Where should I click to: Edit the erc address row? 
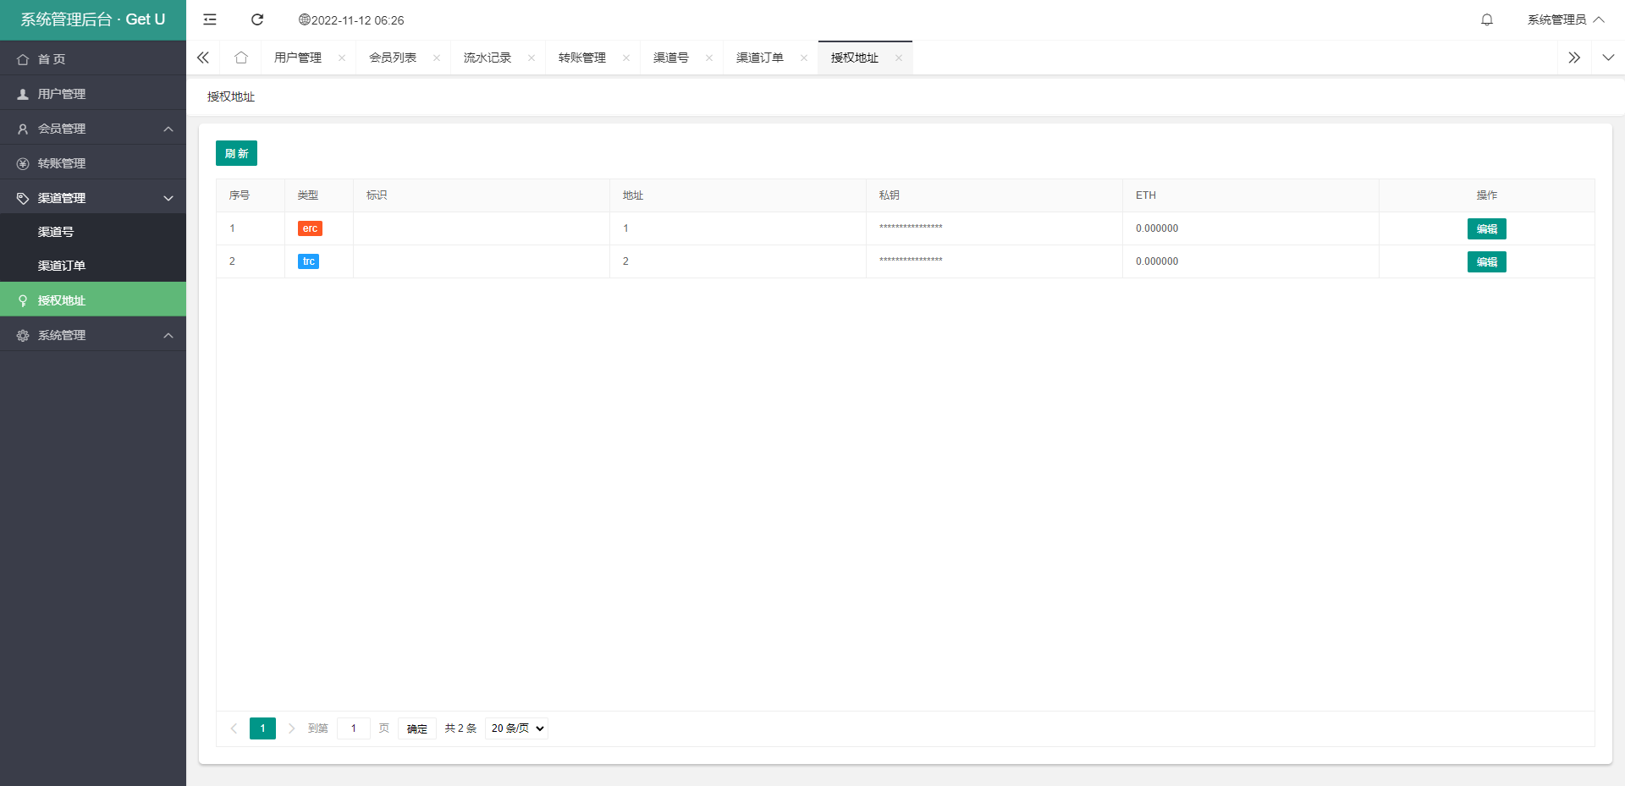tap(1486, 228)
